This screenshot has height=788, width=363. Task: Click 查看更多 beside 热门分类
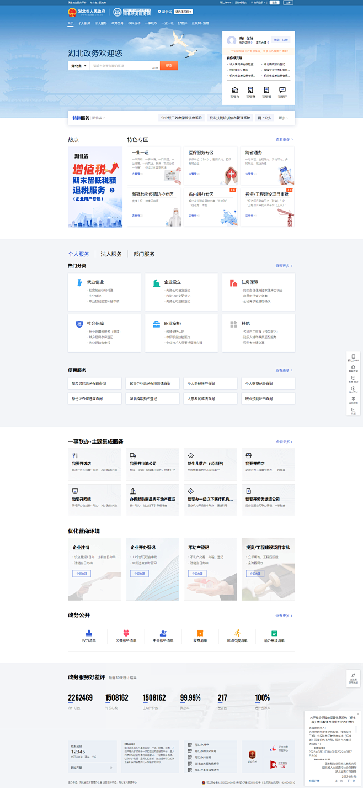(285, 266)
